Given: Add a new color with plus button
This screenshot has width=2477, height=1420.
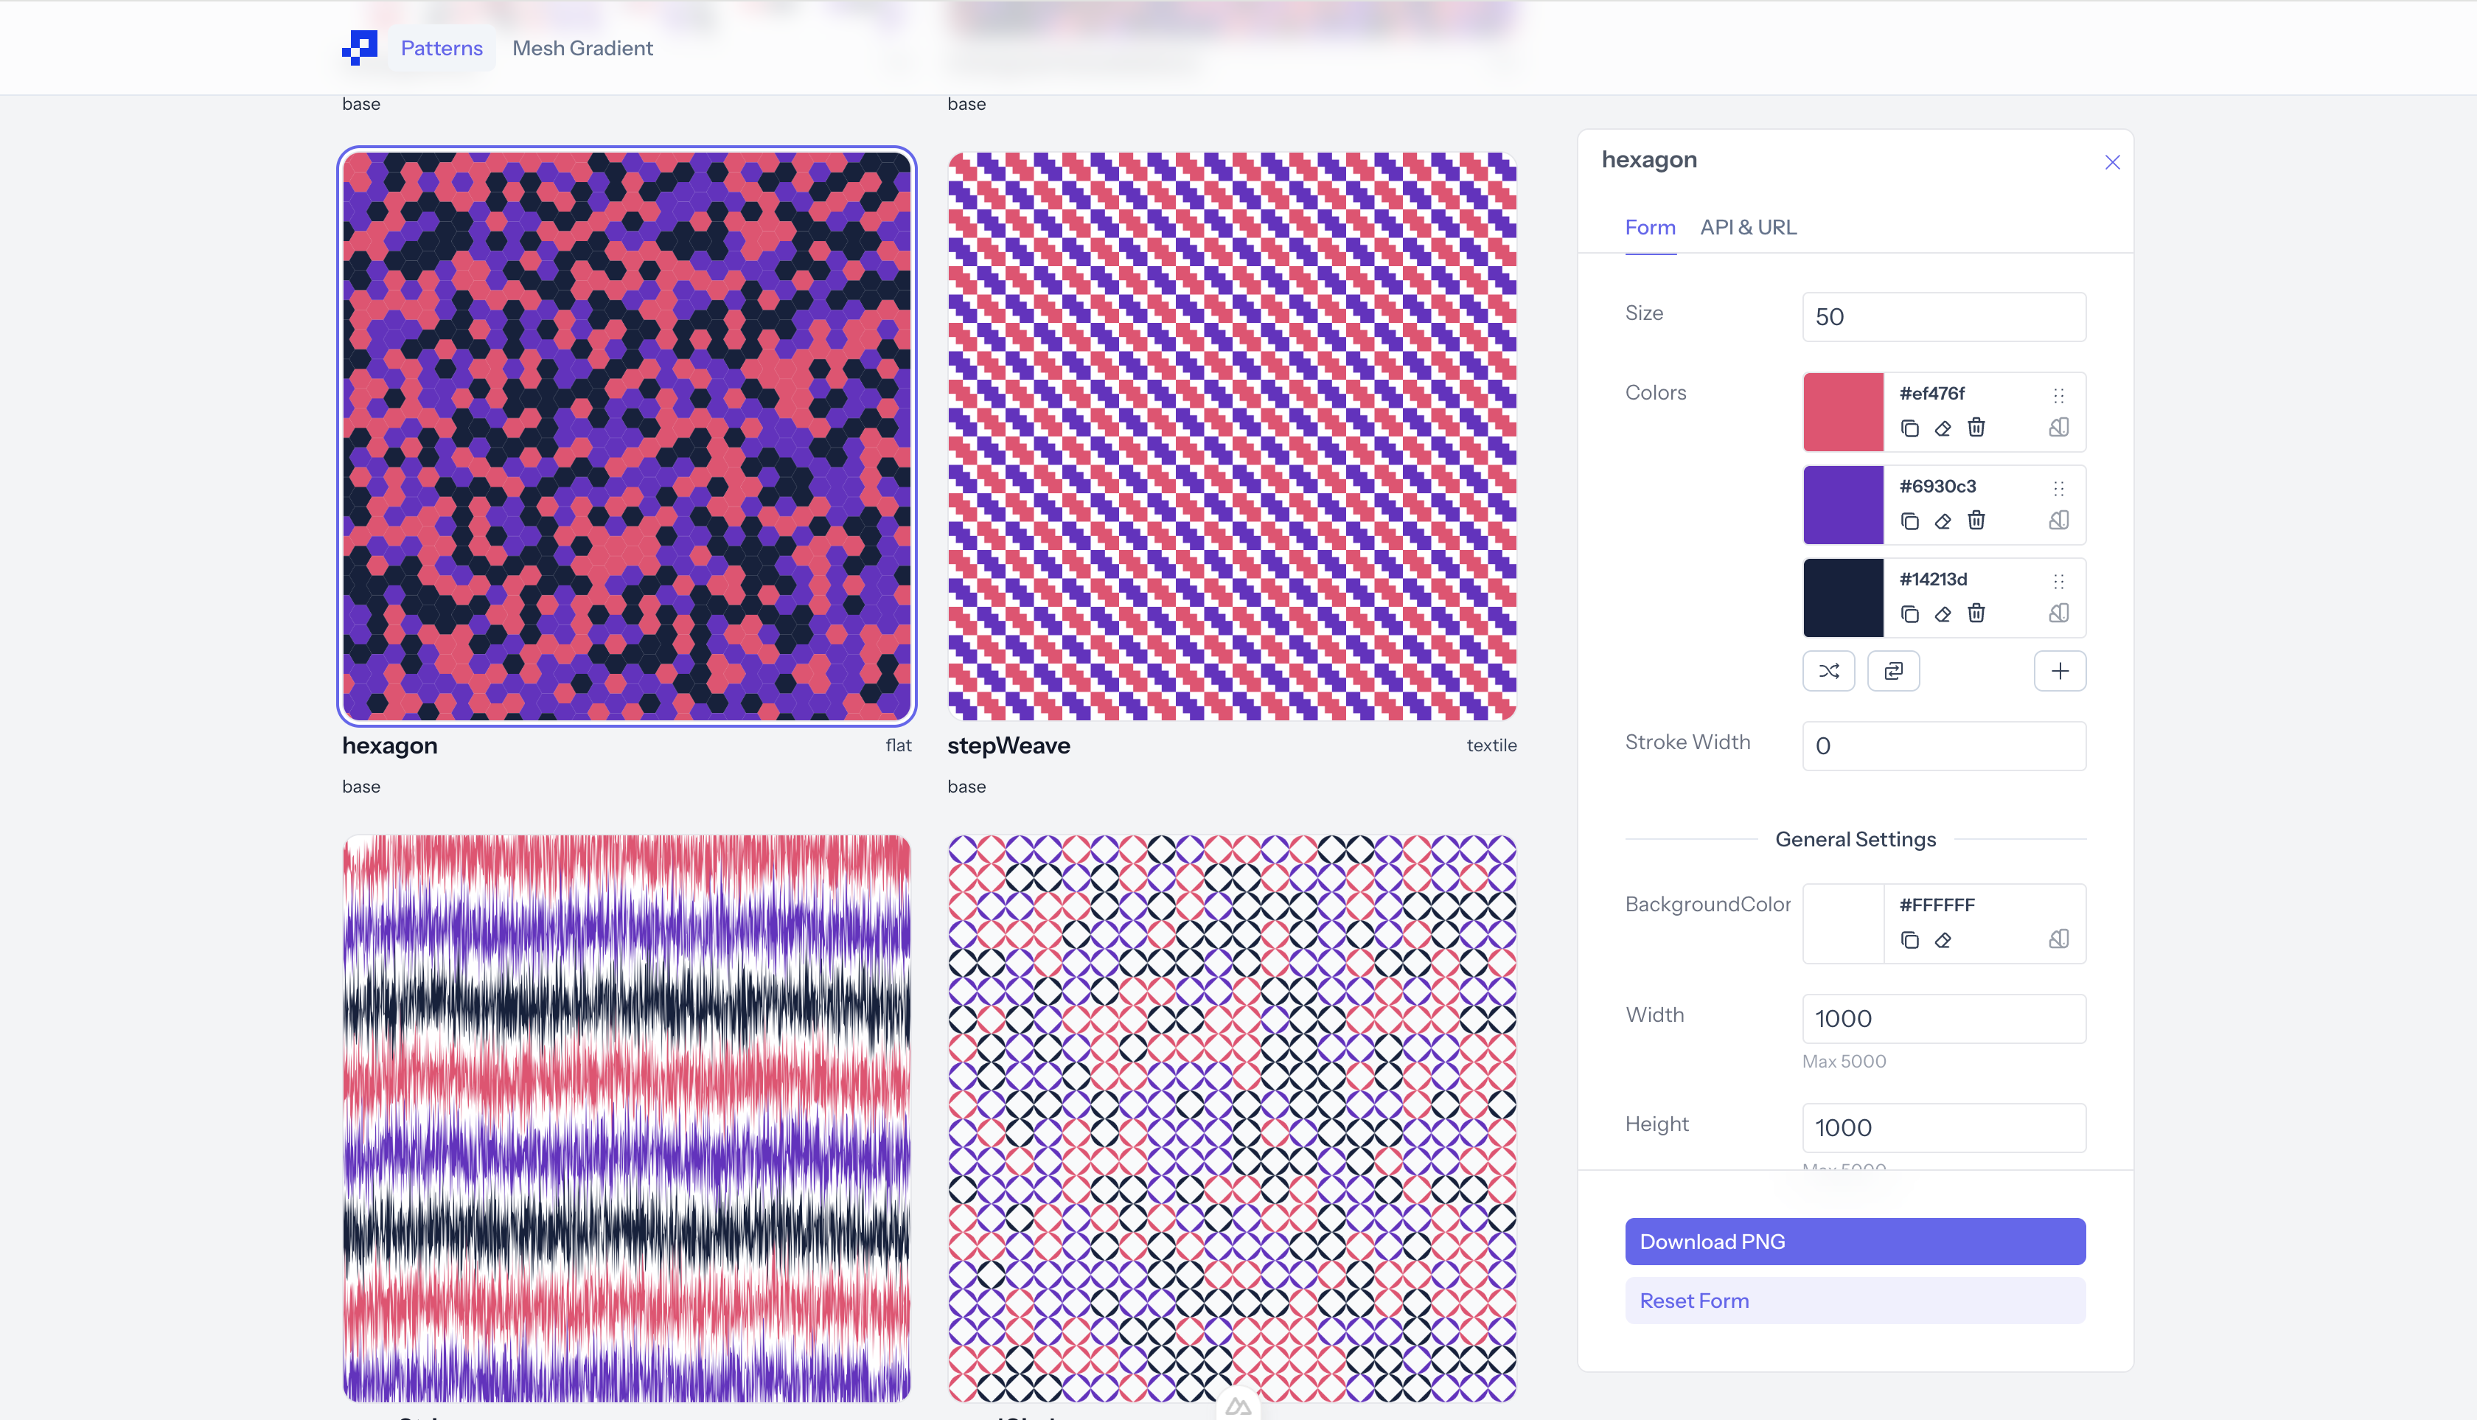Looking at the screenshot, I should 2060,671.
